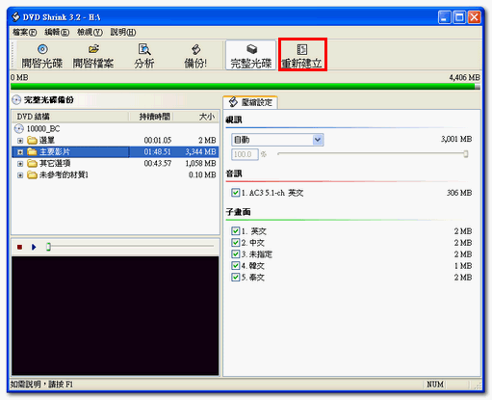Screen dimensions: 492x400
Task: Switch to 重新建立 (Re-author) mode
Action: click(x=302, y=55)
